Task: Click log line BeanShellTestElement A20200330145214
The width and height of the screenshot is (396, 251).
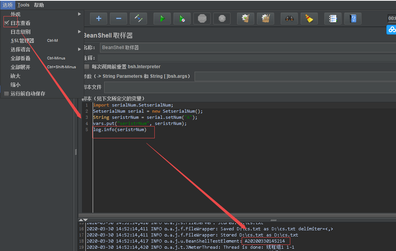Action: point(186,241)
